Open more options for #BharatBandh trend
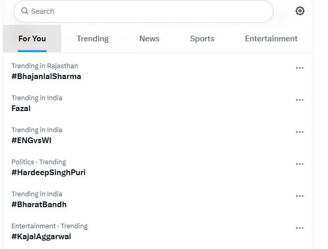The image size is (328, 249). 300,196
